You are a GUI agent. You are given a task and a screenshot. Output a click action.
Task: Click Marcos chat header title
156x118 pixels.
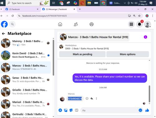pyautogui.click(x=98, y=37)
